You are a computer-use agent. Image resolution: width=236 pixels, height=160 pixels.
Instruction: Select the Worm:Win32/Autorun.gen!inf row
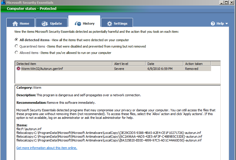coord(113,69)
